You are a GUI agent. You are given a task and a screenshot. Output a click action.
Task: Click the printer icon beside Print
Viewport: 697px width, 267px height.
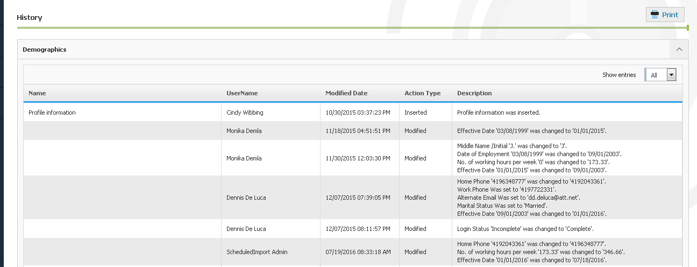pyautogui.click(x=655, y=15)
